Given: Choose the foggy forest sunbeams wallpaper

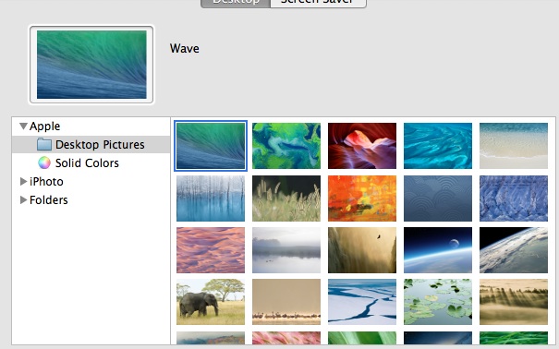Looking at the screenshot, I should pos(514,302).
